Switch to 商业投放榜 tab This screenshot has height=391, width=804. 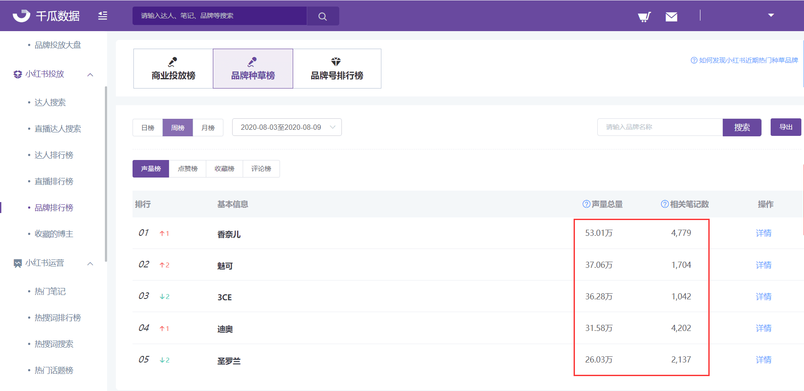coord(173,68)
